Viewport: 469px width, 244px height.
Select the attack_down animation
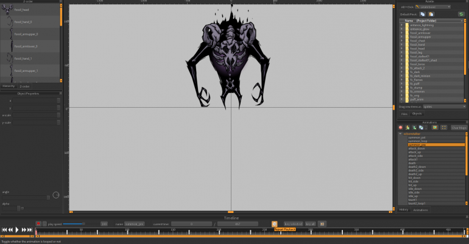tap(417, 148)
